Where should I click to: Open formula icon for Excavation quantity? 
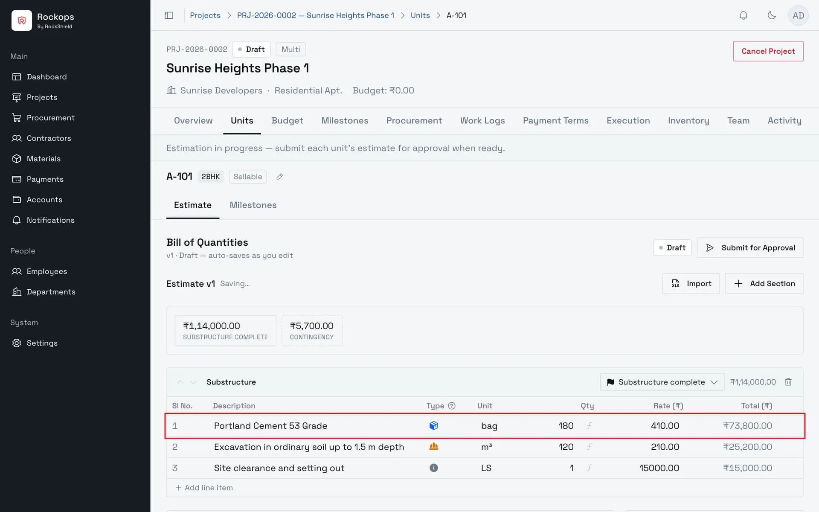589,447
